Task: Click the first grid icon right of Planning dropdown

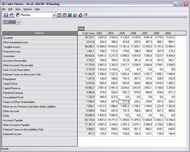Action: coord(59,15)
